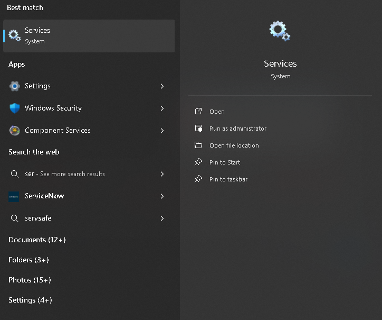Click the ServiceNow logo icon
The width and height of the screenshot is (382, 320).
click(x=14, y=196)
